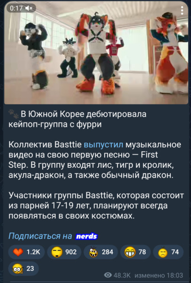This screenshot has height=283, width=191.
Task: Add the sad face reaction with 74
Action: click(168, 252)
